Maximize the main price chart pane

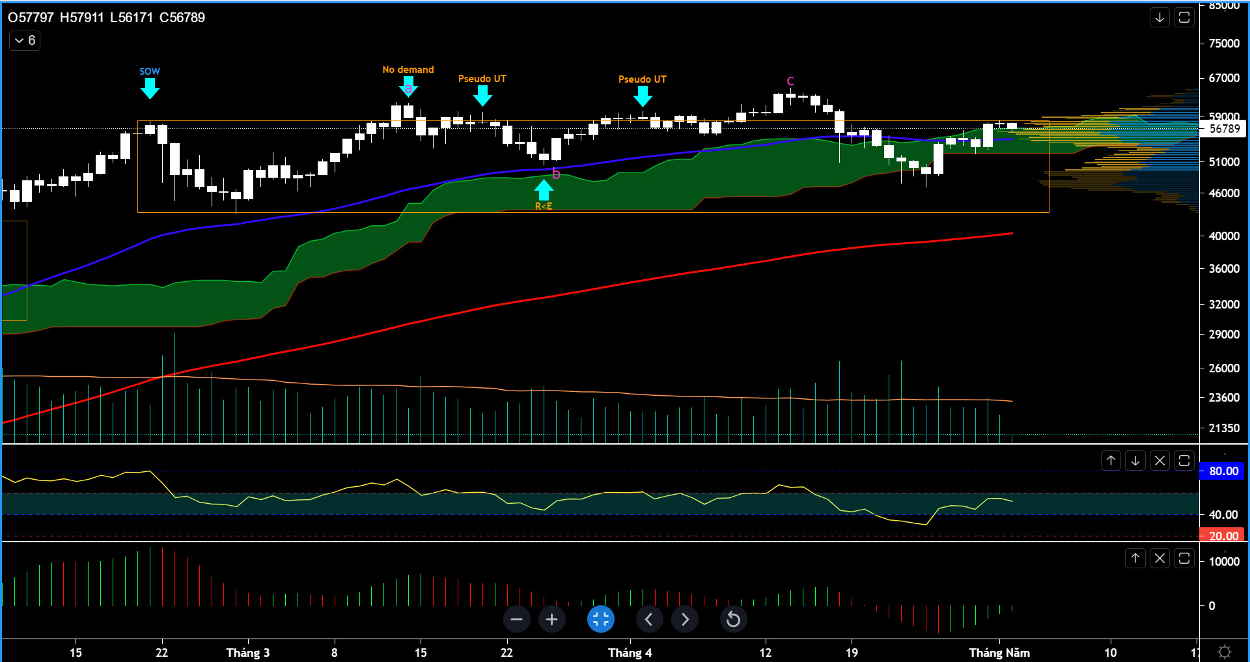(x=1184, y=18)
